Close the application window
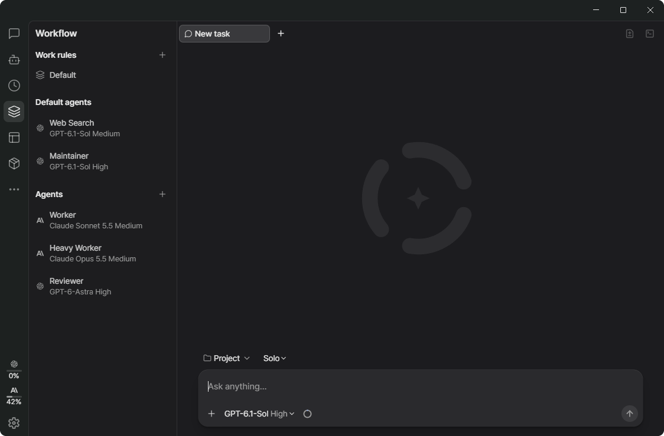This screenshot has width=664, height=436. point(650,9)
